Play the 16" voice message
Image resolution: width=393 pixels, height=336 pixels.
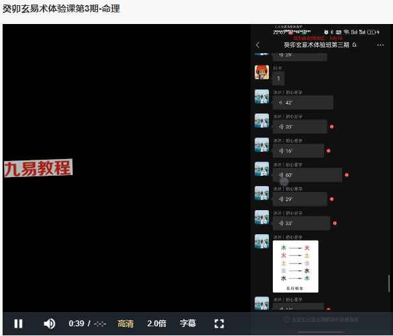298,151
